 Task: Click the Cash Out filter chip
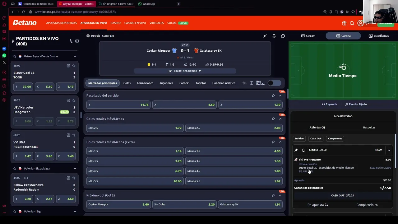pos(316,138)
